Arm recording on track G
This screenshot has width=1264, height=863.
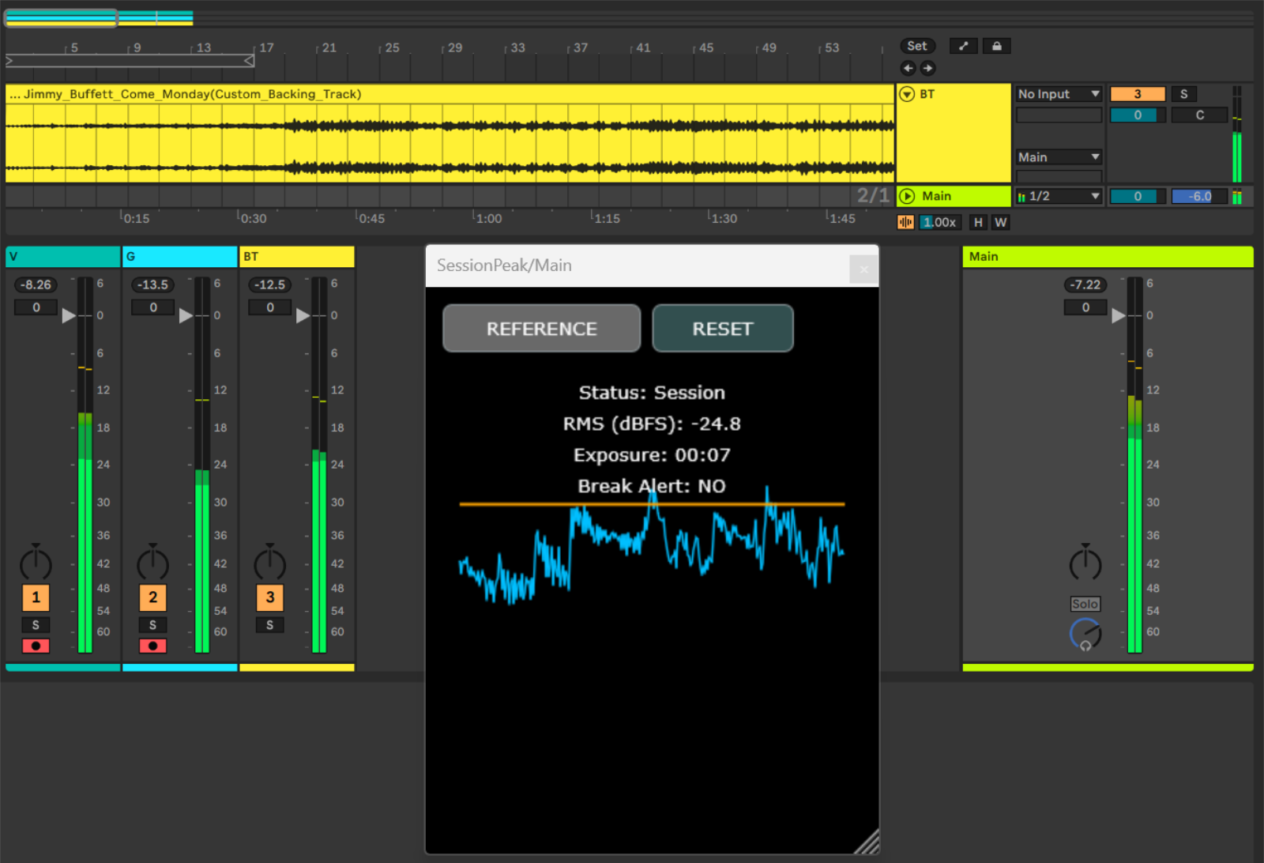click(x=153, y=646)
